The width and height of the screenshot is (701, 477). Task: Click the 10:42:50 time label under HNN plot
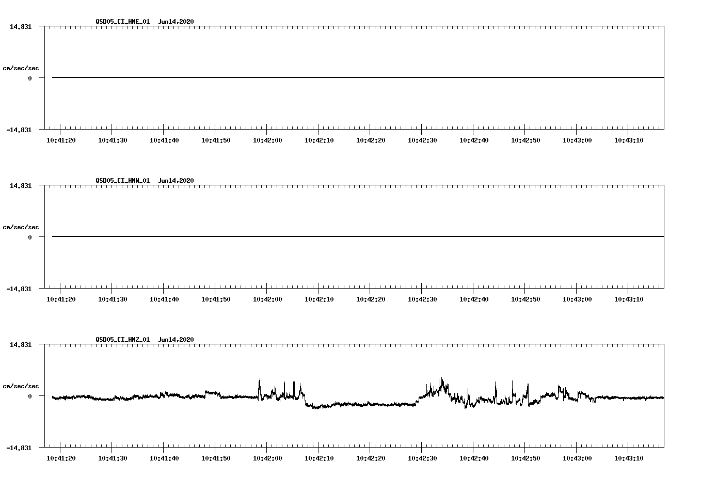pyautogui.click(x=525, y=299)
